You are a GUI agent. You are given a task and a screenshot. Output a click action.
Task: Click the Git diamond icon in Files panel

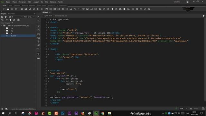tap(6, 17)
